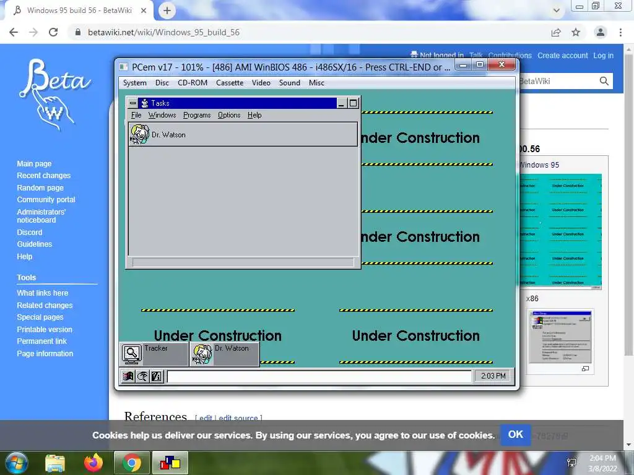
Task: Maximize the Tasks window
Action: coord(353,103)
